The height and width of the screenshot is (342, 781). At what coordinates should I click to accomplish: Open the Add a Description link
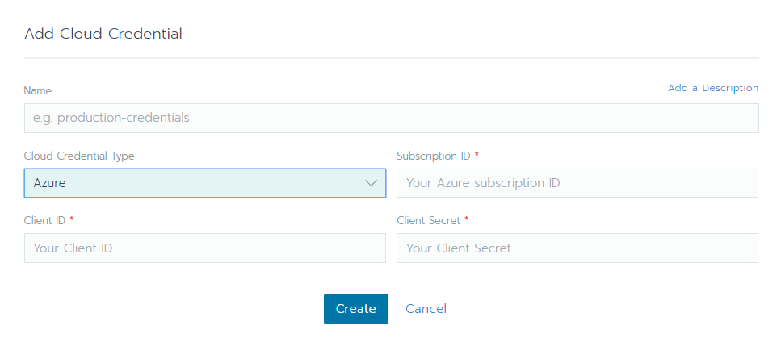pyautogui.click(x=713, y=88)
